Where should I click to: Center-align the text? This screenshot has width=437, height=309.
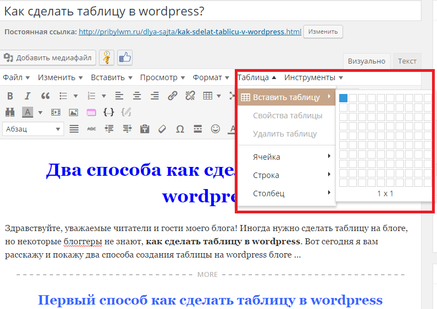[137, 96]
